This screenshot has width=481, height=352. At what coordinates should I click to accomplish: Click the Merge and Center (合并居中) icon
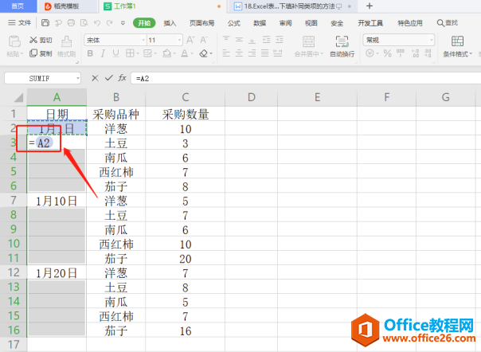click(308, 41)
